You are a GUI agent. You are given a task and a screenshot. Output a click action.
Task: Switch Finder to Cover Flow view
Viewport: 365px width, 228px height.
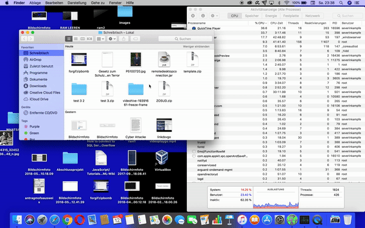(89, 39)
